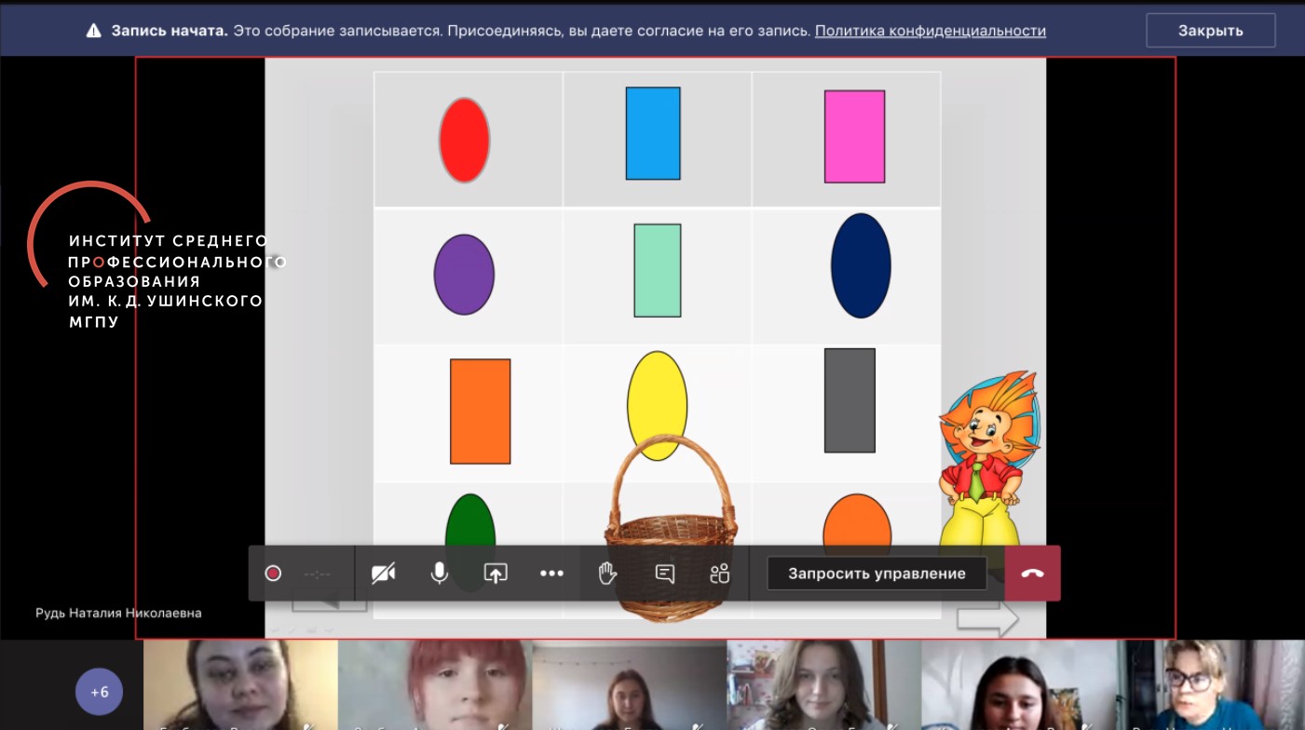Click the Запросить управление button
The width and height of the screenshot is (1305, 730).
pos(876,574)
